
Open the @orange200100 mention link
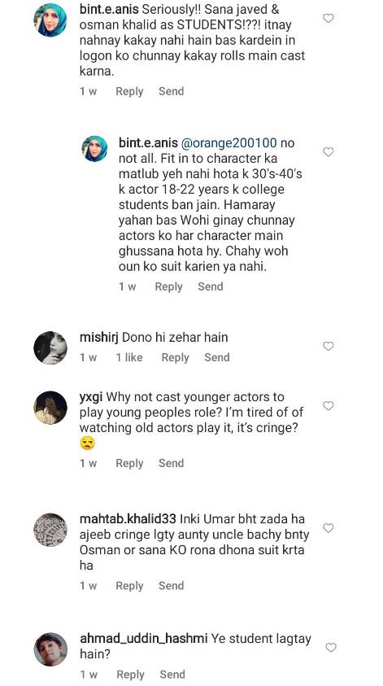[x=228, y=143]
